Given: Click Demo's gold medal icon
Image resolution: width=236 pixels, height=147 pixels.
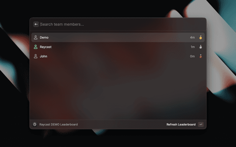Looking at the screenshot, I should 201,37.
